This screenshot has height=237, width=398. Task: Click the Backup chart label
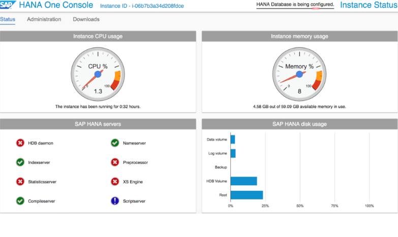coord(221,167)
